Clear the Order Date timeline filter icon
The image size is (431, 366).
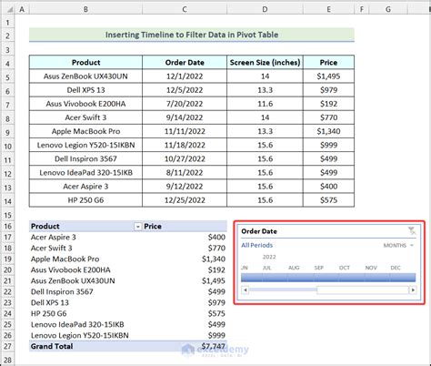pos(412,231)
